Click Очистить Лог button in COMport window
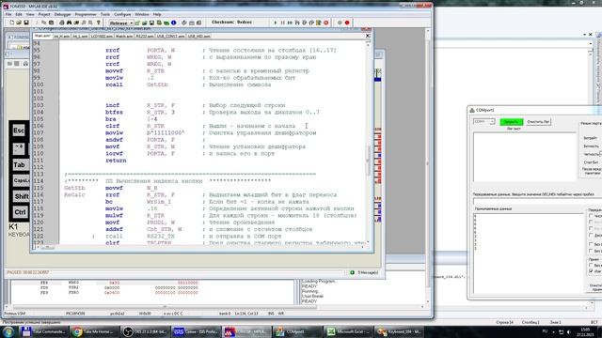This screenshot has height=338, width=602. [538, 122]
